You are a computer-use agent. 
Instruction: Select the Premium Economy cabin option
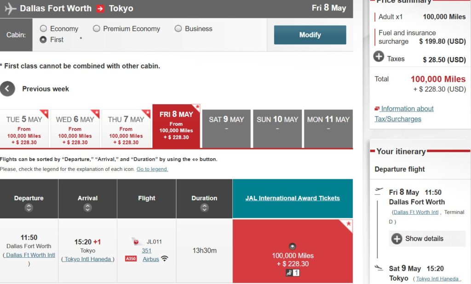coord(97,28)
